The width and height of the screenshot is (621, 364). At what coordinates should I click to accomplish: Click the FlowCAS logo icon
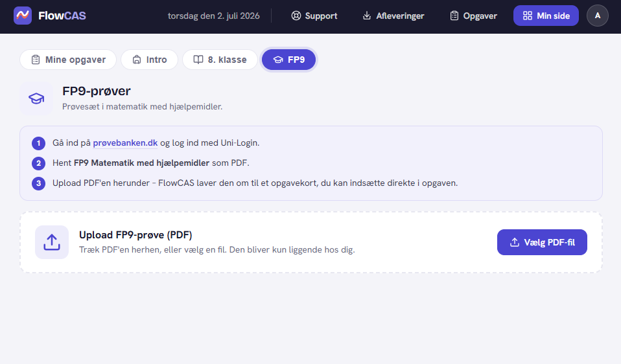coord(23,16)
